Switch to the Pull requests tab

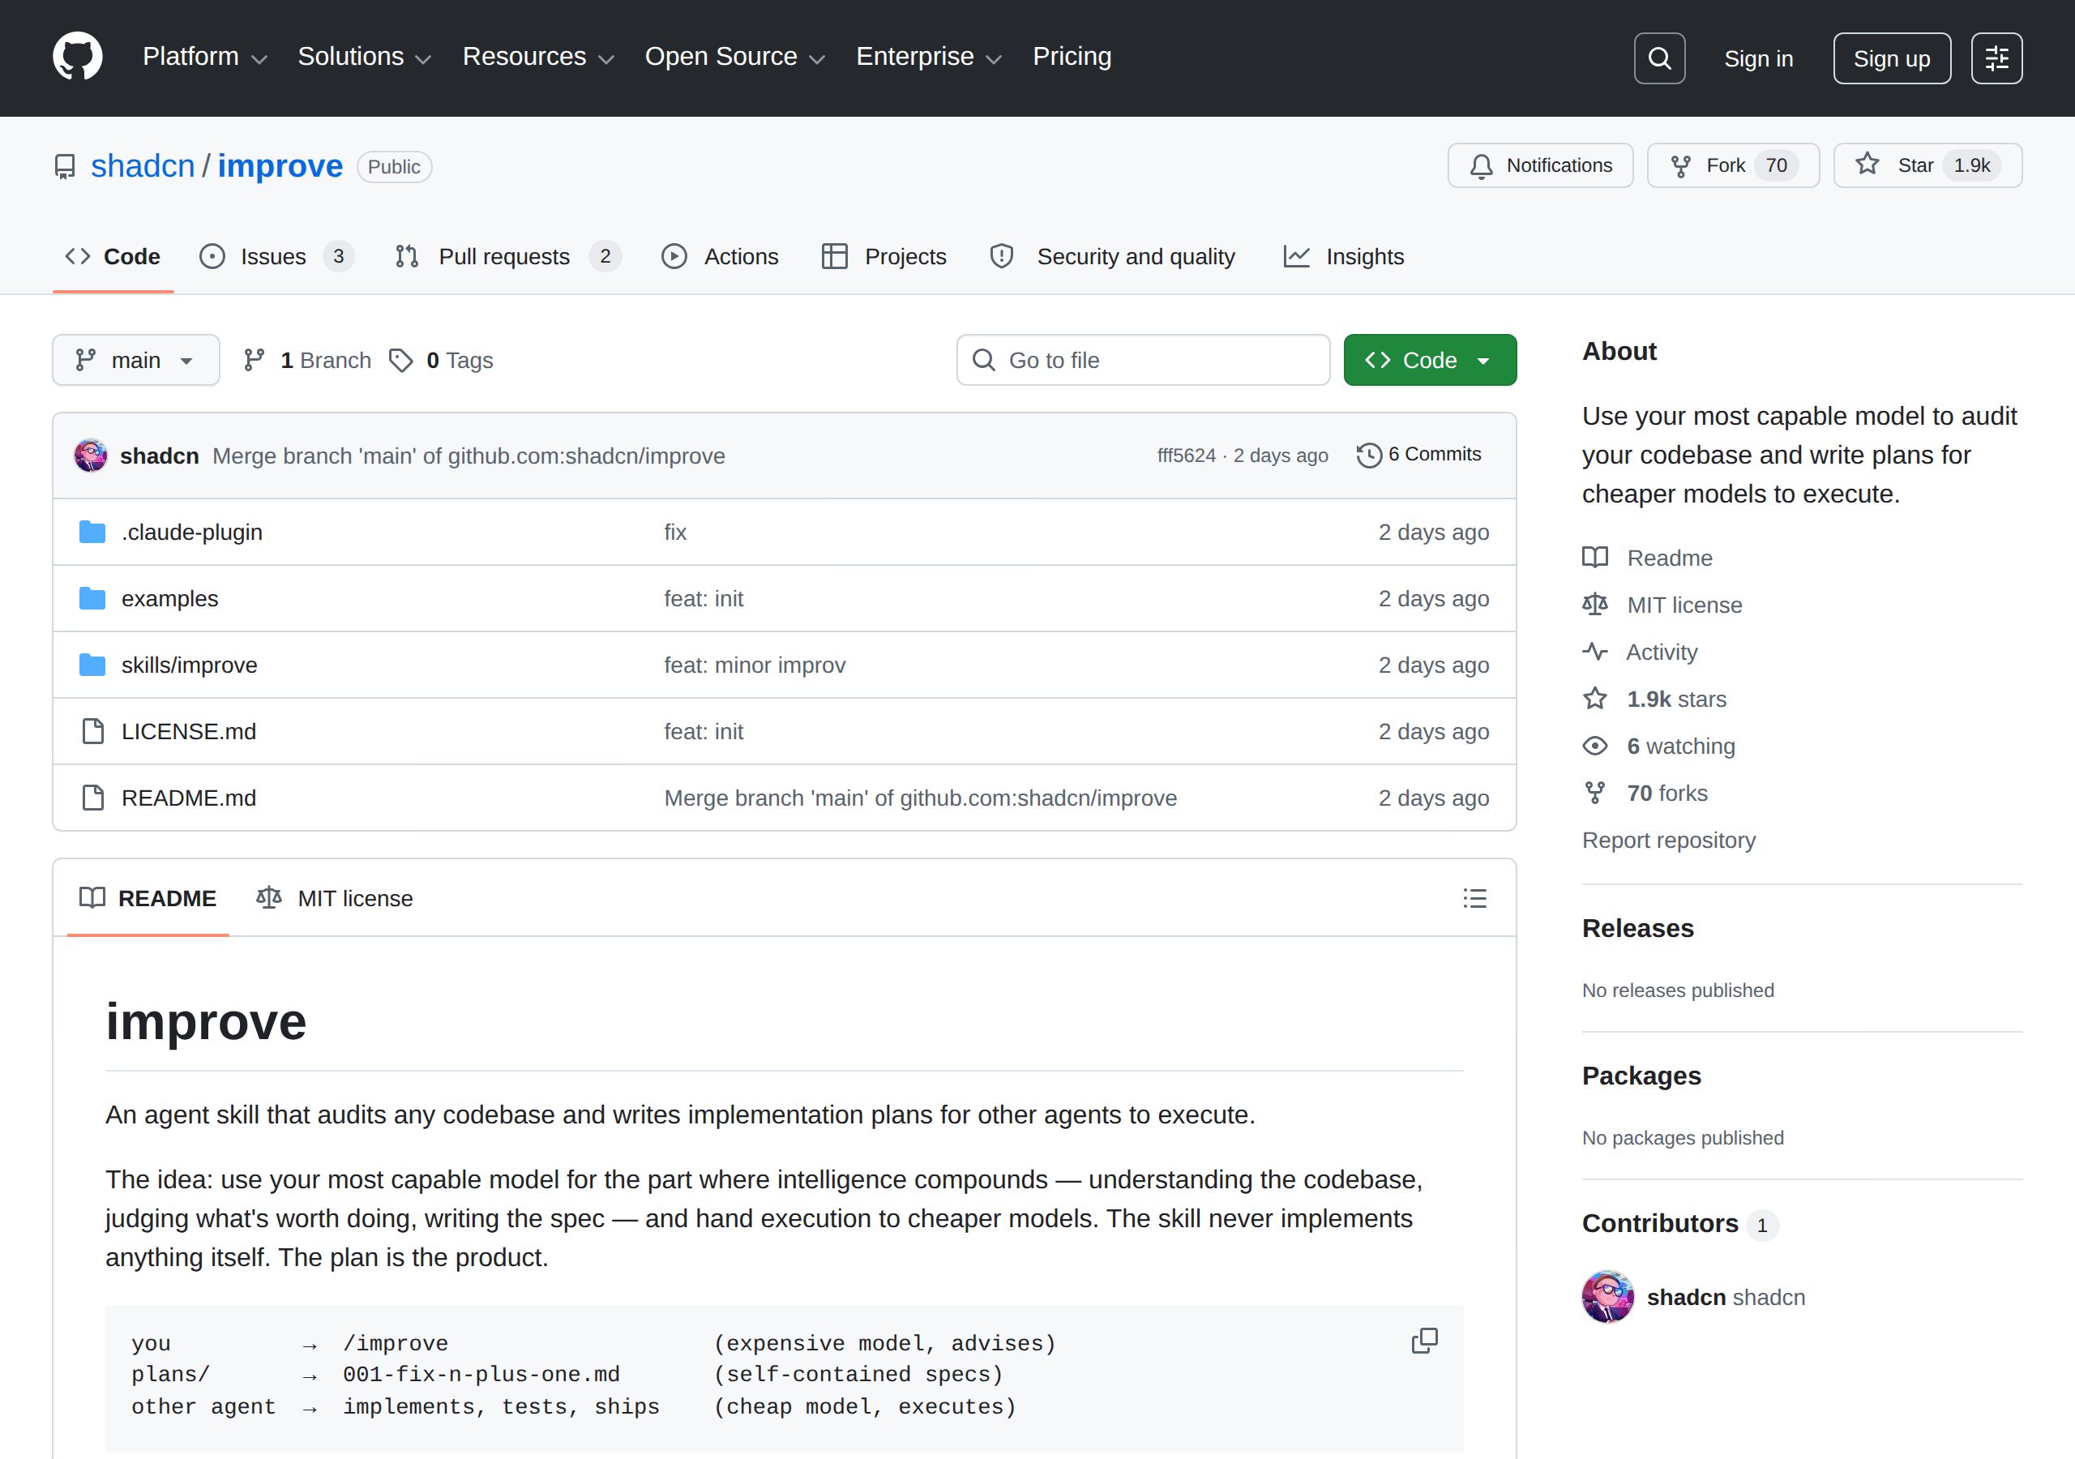pyautogui.click(x=508, y=257)
